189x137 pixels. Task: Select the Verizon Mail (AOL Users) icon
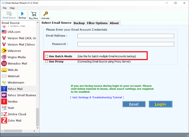(4, 38)
